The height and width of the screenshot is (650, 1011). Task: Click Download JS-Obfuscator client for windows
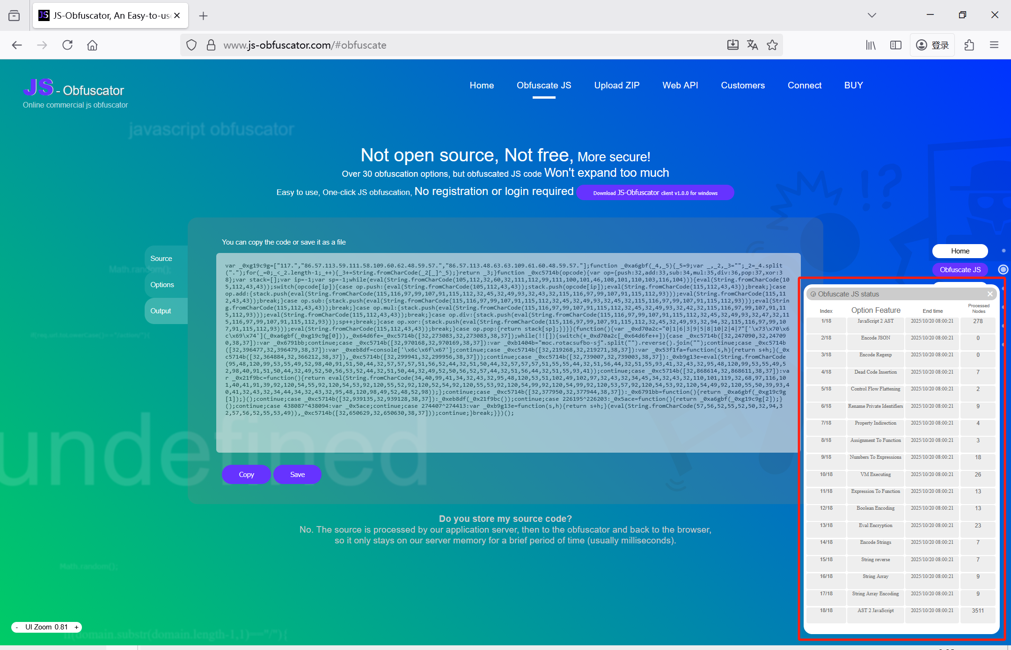click(655, 193)
